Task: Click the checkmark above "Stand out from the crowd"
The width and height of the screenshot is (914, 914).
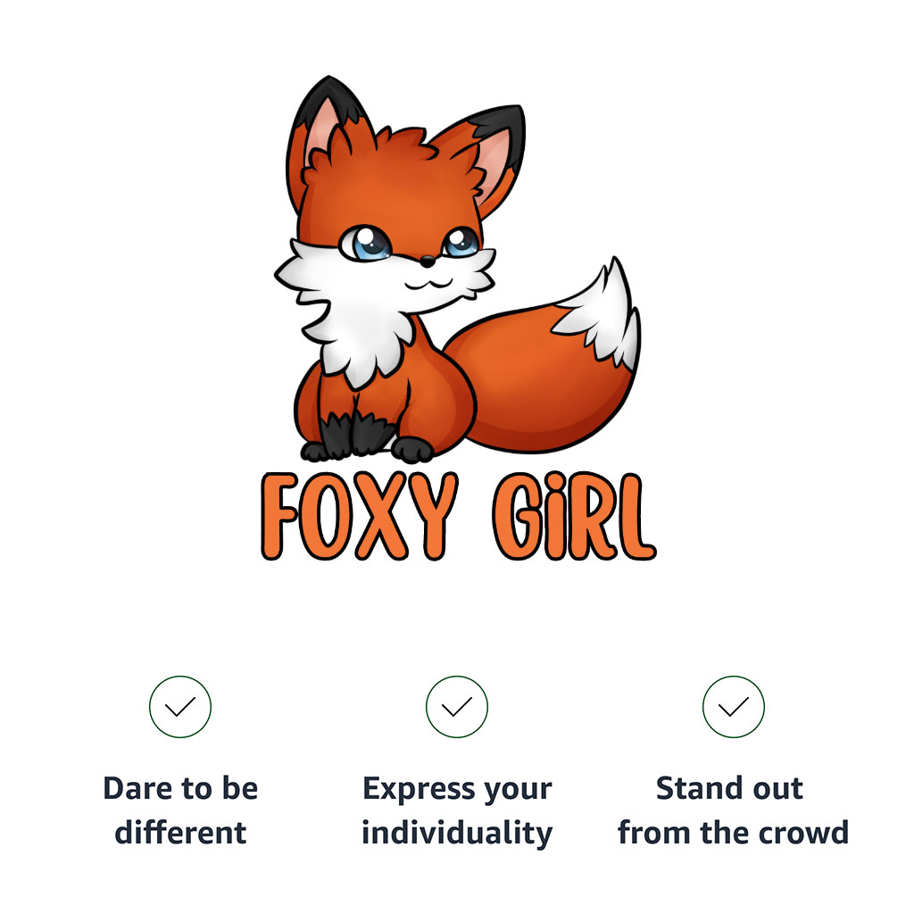Action: click(734, 707)
